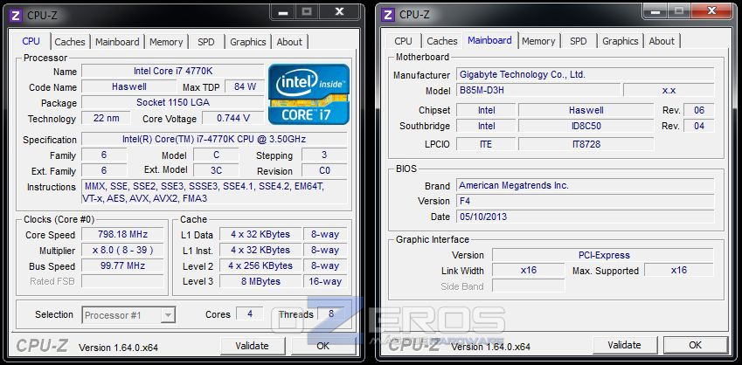The width and height of the screenshot is (742, 365).
Task: Open Caches tab in left CPU-Z window
Action: [x=70, y=42]
